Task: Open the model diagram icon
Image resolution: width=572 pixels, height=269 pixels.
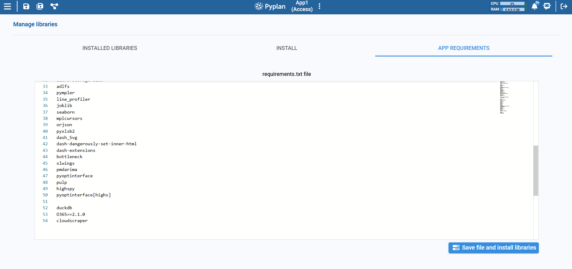Action: pyautogui.click(x=54, y=6)
